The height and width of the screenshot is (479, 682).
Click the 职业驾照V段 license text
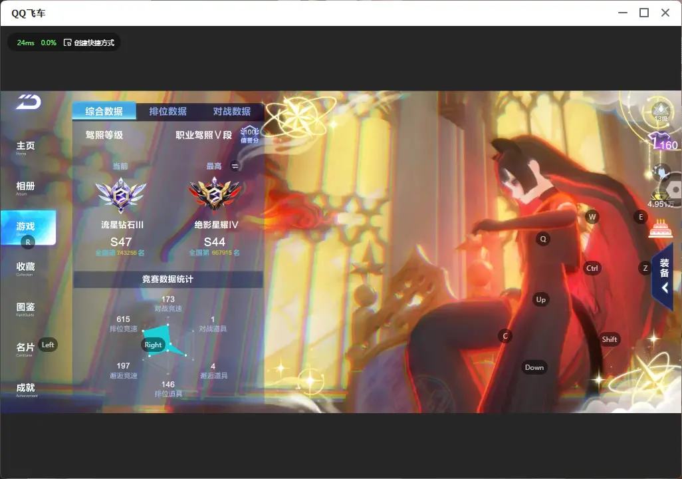pos(204,135)
